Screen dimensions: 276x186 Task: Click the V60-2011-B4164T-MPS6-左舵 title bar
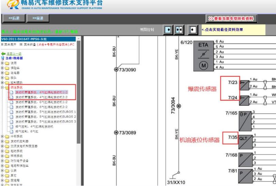(x=39, y=39)
